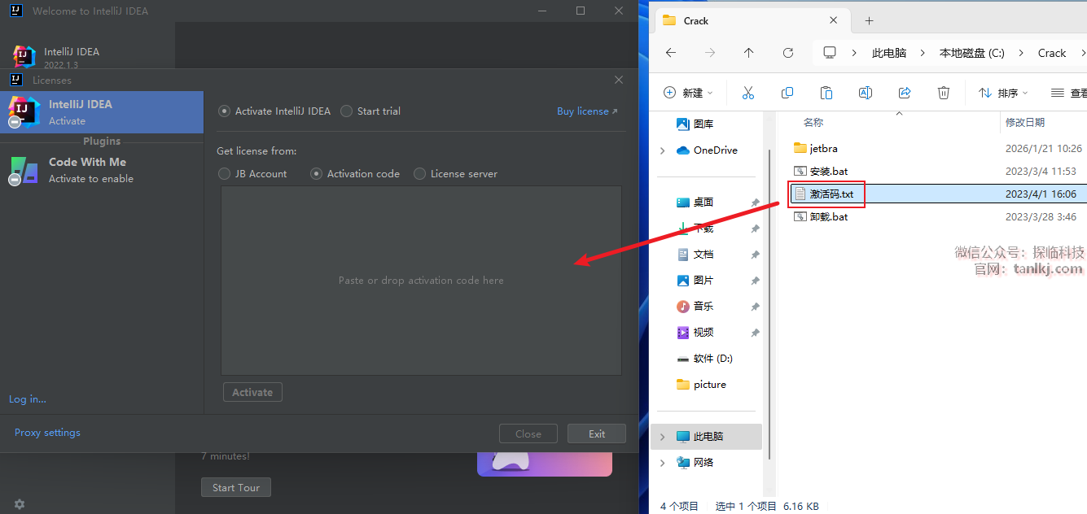The width and height of the screenshot is (1087, 514).
Task: Click the Activate button
Action: (252, 392)
